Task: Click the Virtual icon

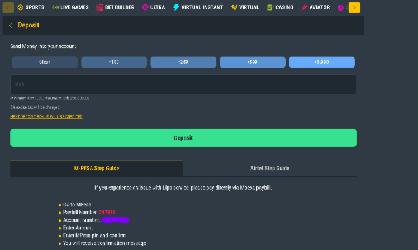Action: pyautogui.click(x=234, y=7)
